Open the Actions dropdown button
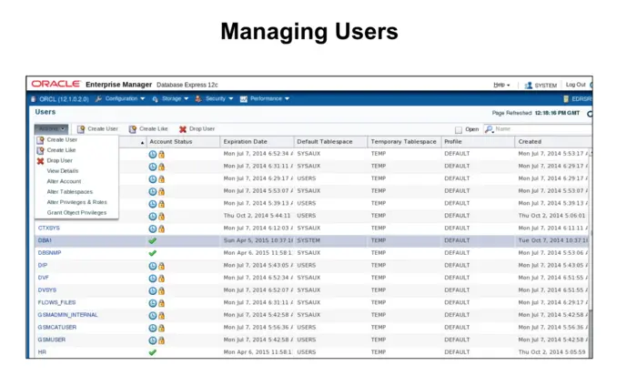This screenshot has height=386, width=637. [51, 128]
